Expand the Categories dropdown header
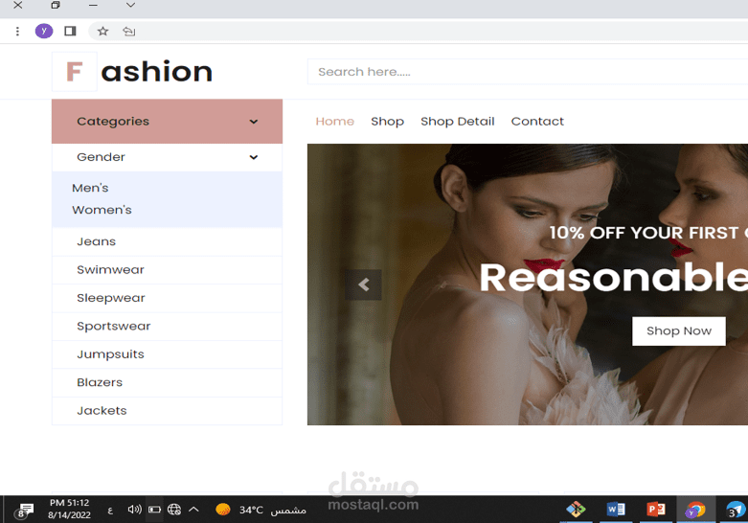This screenshot has width=748, height=523. (167, 122)
